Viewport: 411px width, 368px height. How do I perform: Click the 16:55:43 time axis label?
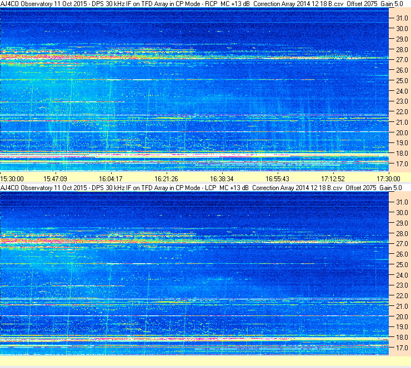click(x=277, y=179)
